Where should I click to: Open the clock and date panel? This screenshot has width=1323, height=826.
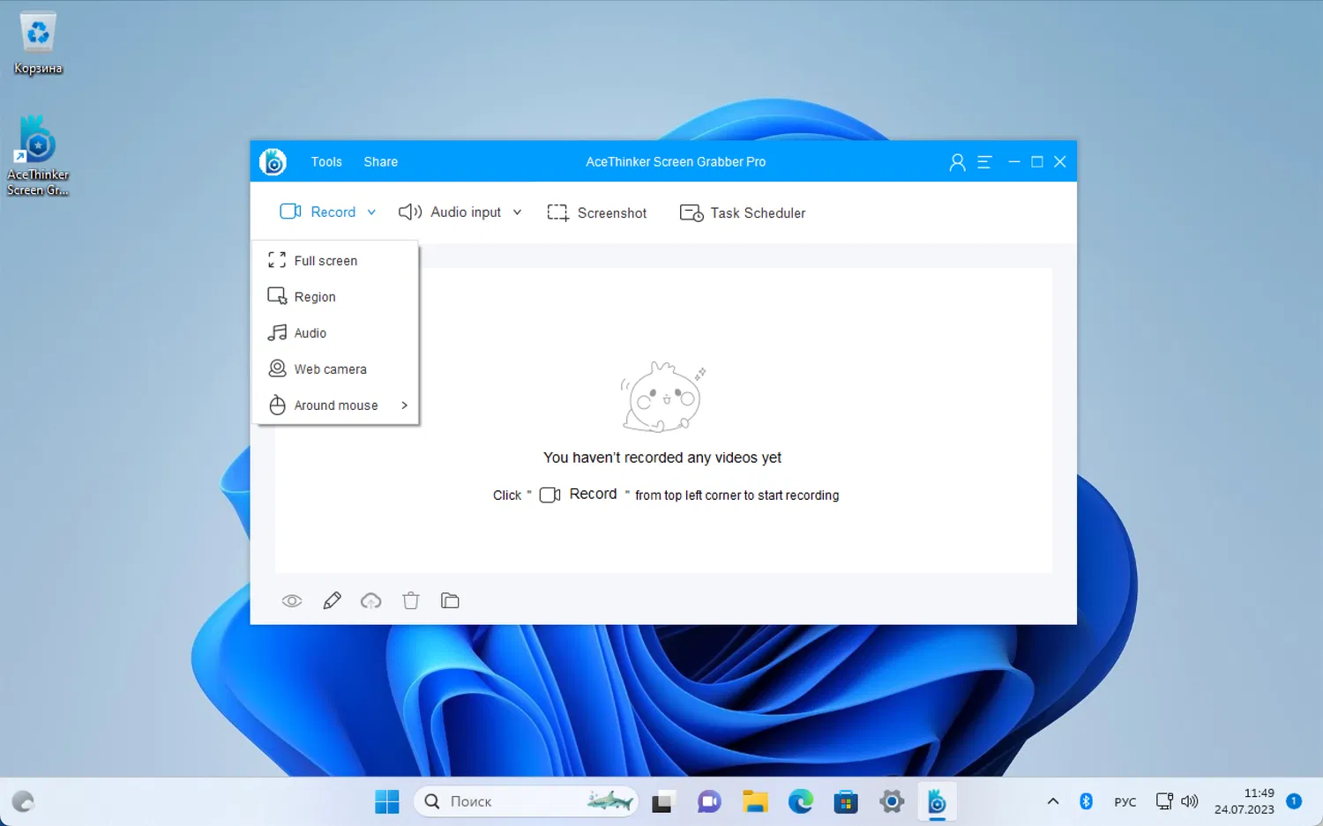click(1245, 801)
